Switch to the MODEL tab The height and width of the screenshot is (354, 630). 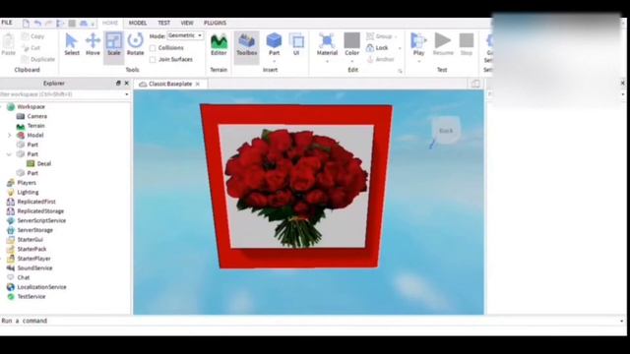tap(138, 23)
